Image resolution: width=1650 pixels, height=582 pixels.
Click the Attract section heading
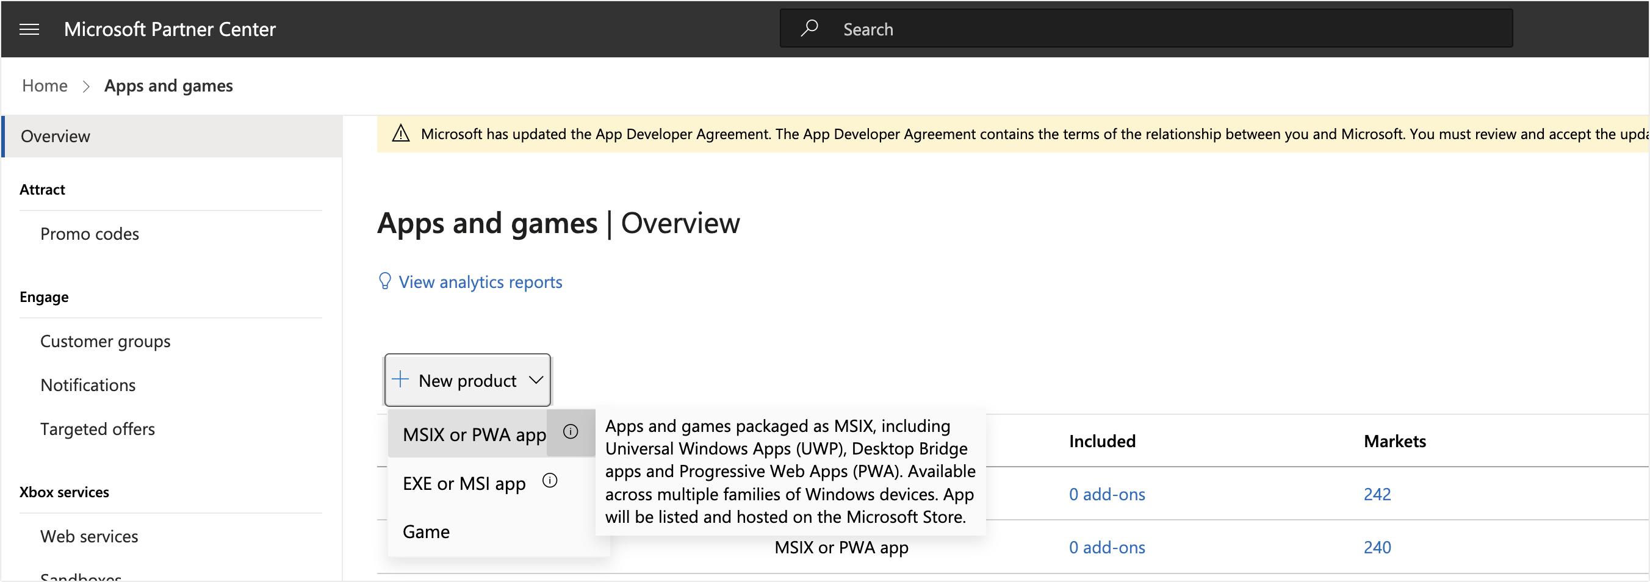pos(42,190)
